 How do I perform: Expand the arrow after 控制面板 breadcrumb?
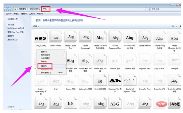point(28,9)
